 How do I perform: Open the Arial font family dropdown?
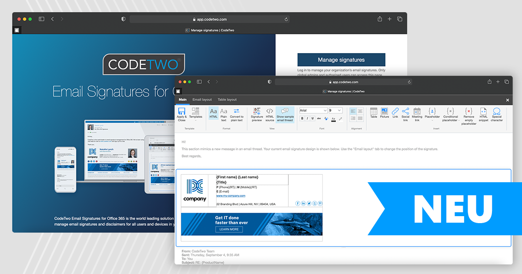tap(313, 110)
